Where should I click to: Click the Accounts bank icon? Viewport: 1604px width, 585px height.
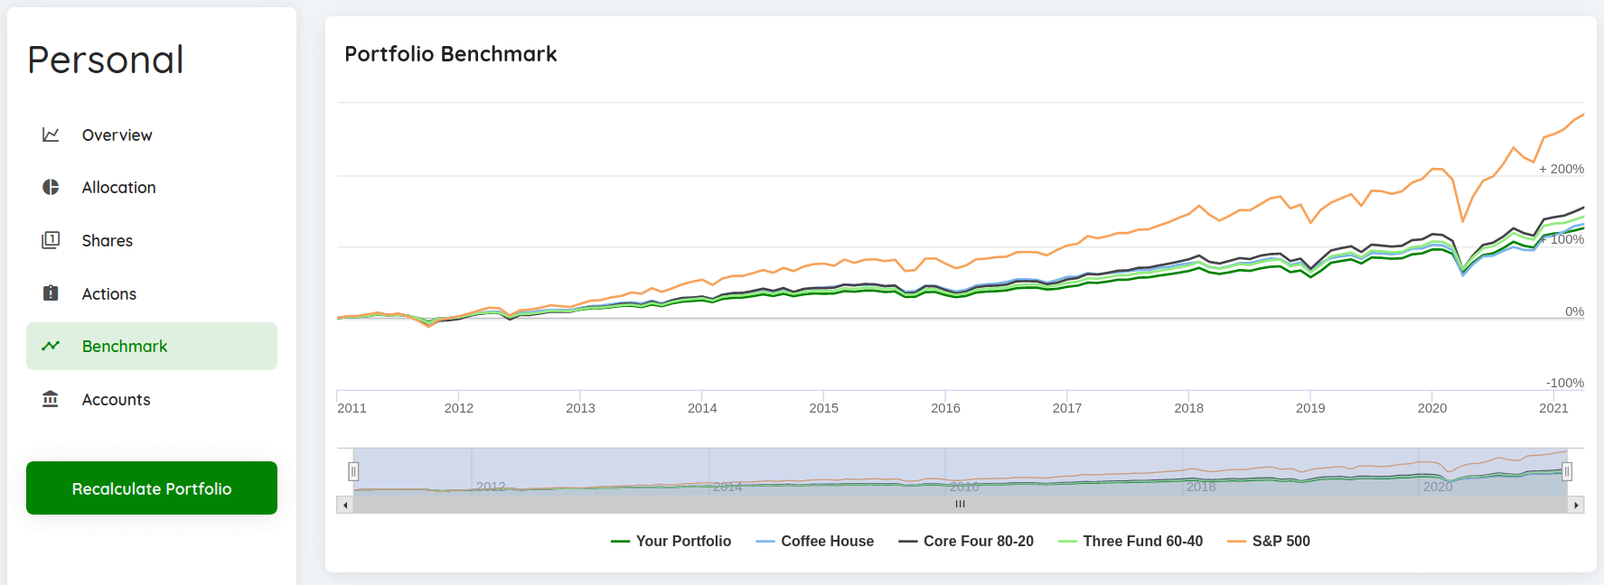51,399
